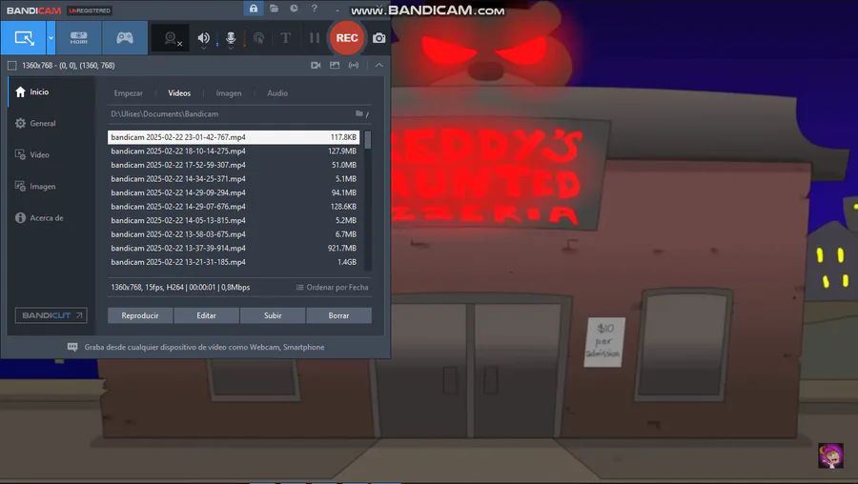The width and height of the screenshot is (858, 484).
Task: Click the lock icon in title bar
Action: click(x=254, y=9)
